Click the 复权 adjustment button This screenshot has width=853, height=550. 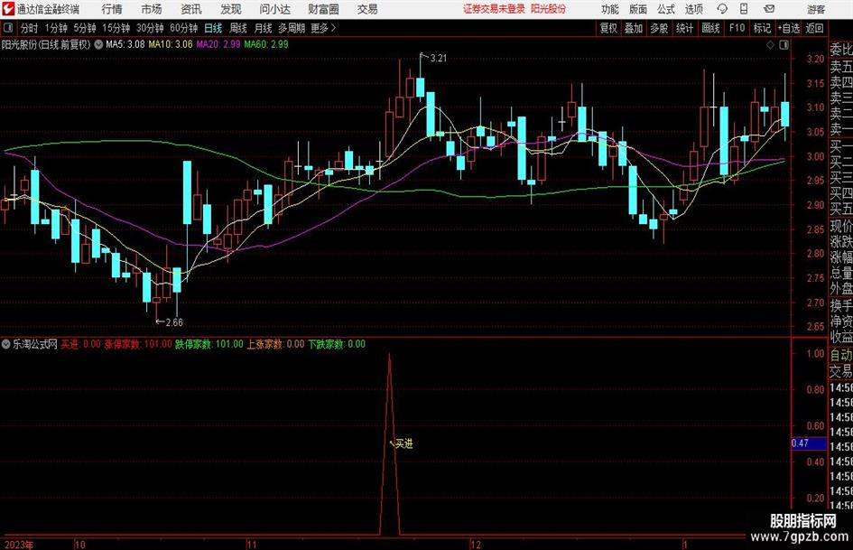(x=608, y=28)
